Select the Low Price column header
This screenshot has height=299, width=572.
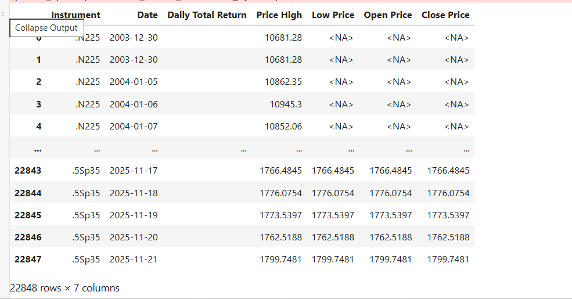[x=333, y=15]
